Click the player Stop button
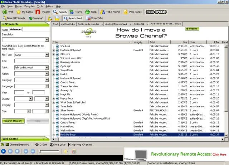The height and width of the screenshot is (165, 229). tap(17, 151)
